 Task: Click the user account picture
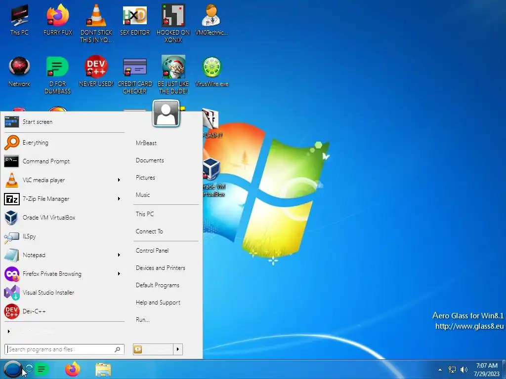[166, 113]
